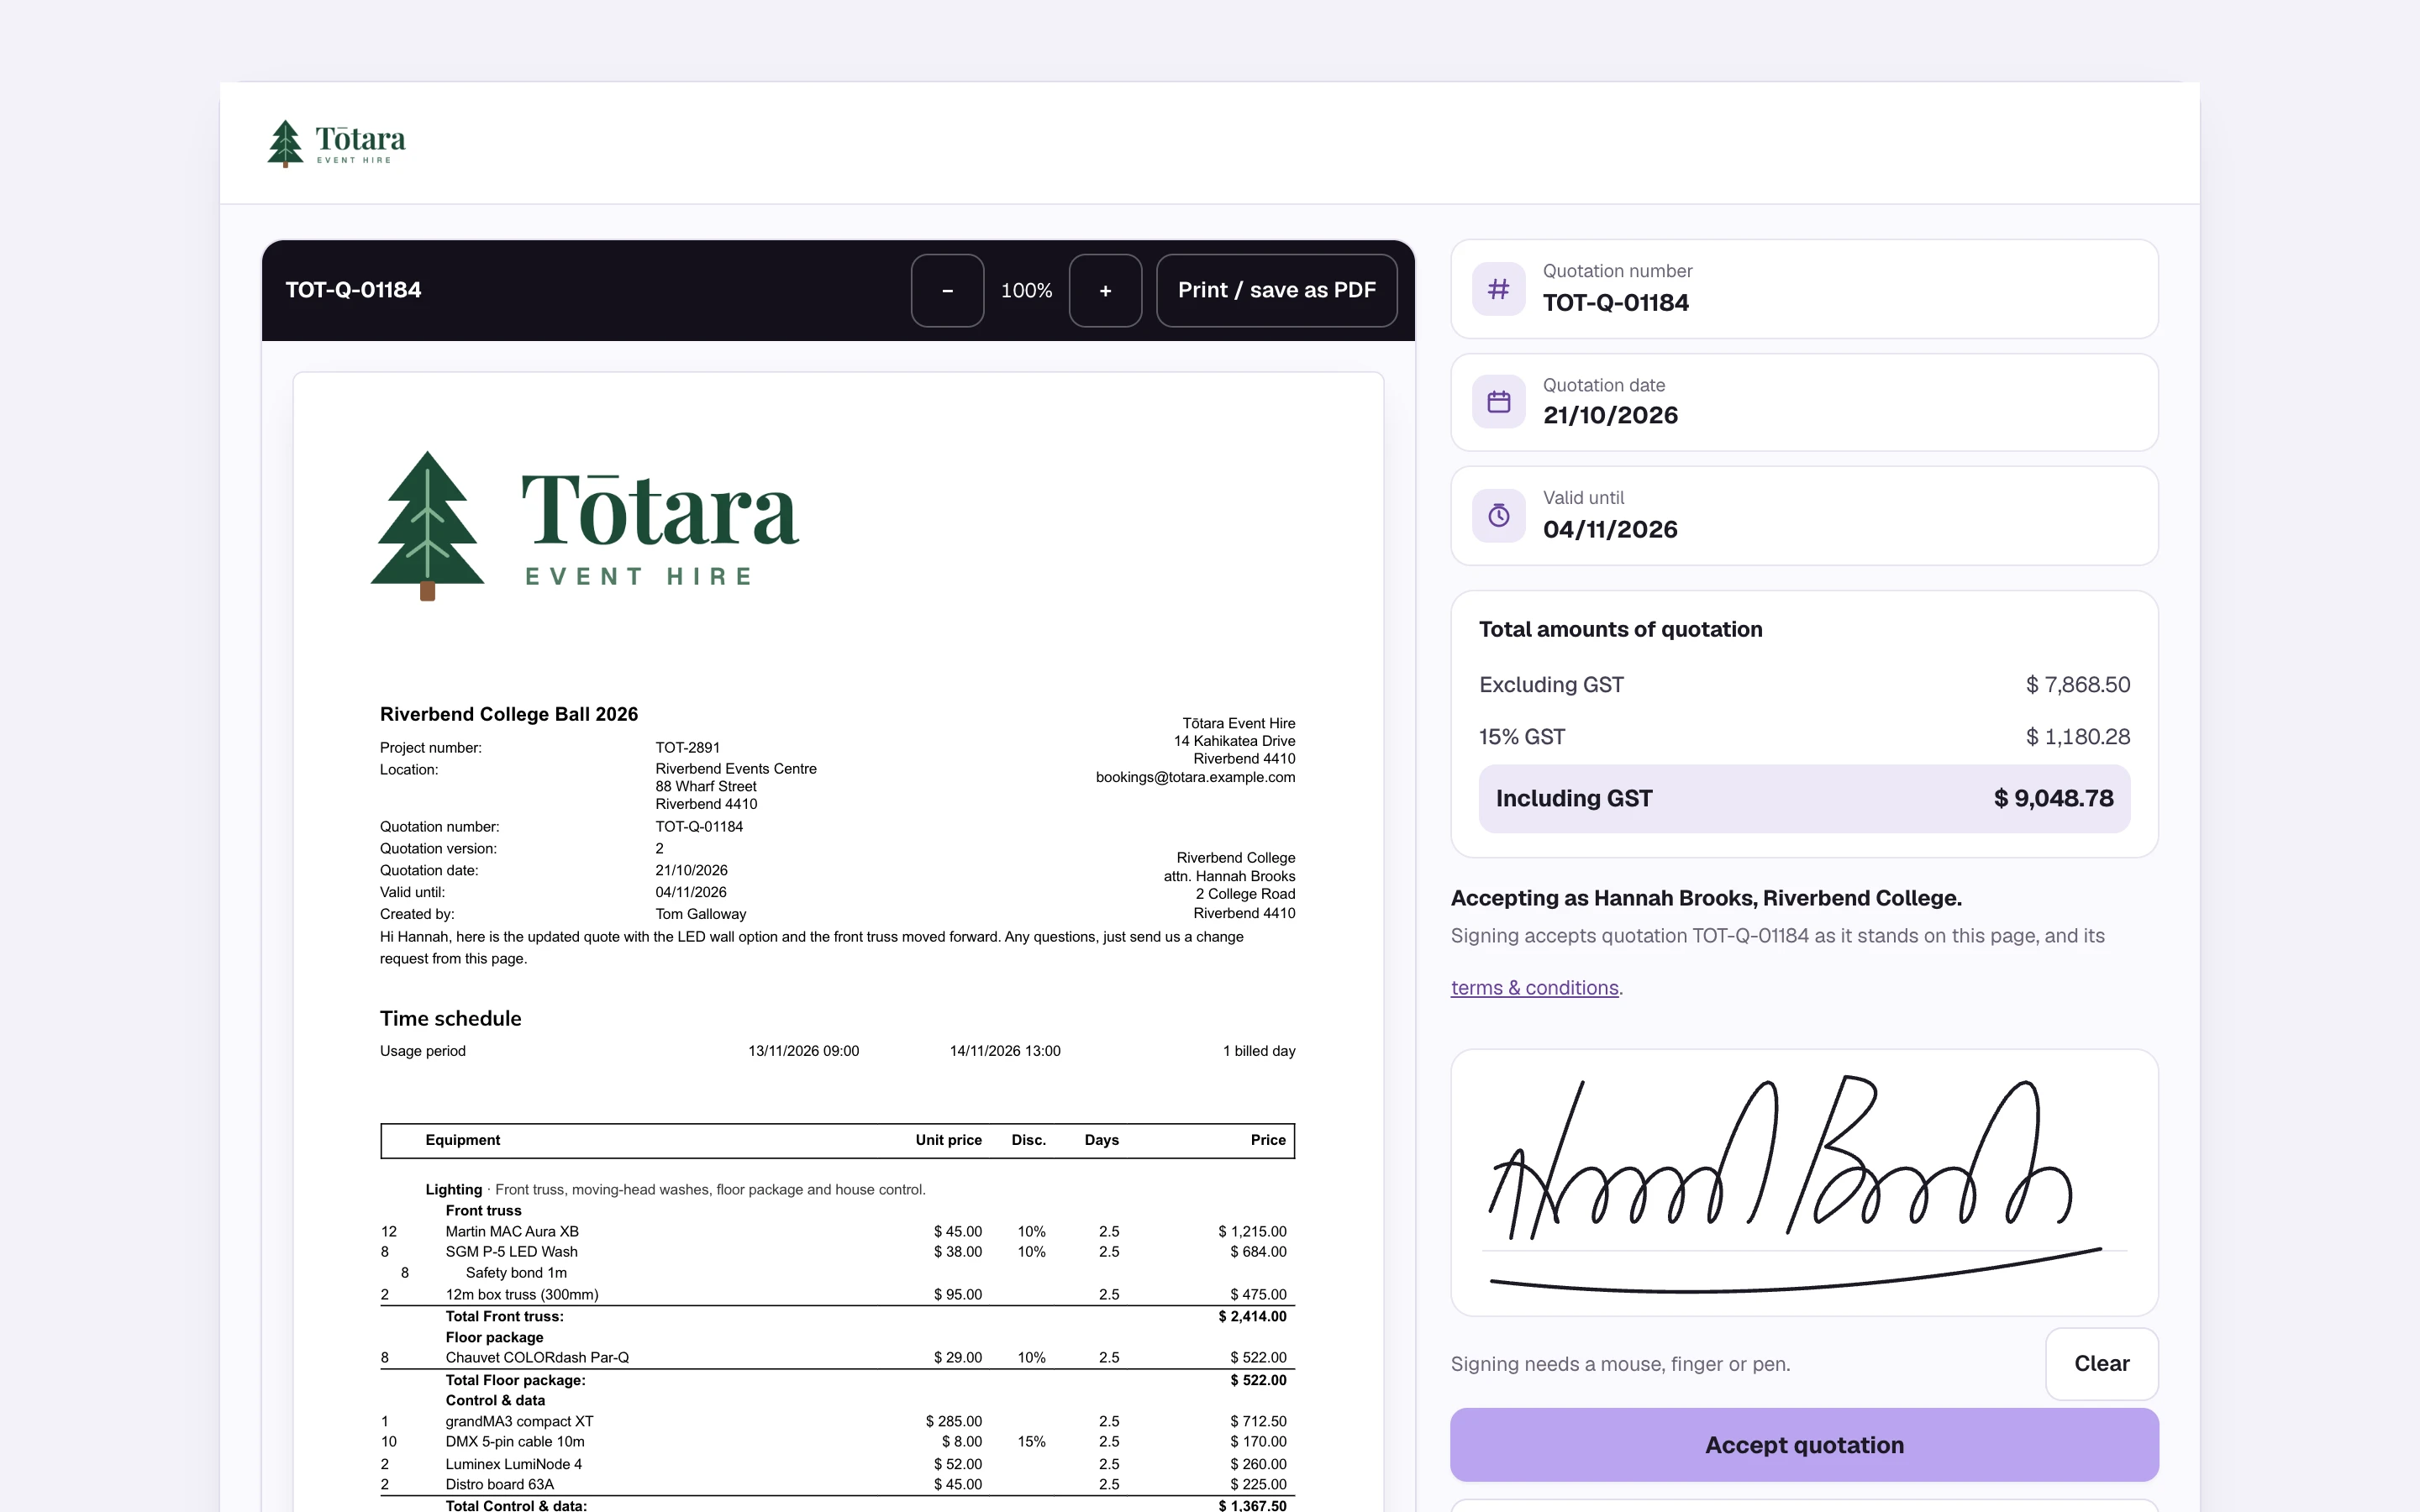Click the Riverbend College Ball 2026 heading
This screenshot has height=1512, width=2420.
tap(508, 714)
